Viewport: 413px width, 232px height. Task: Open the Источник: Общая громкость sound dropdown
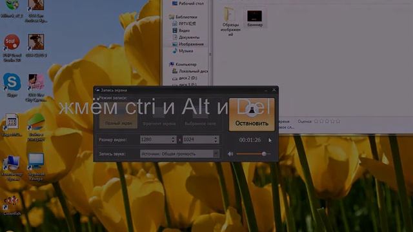179,153
